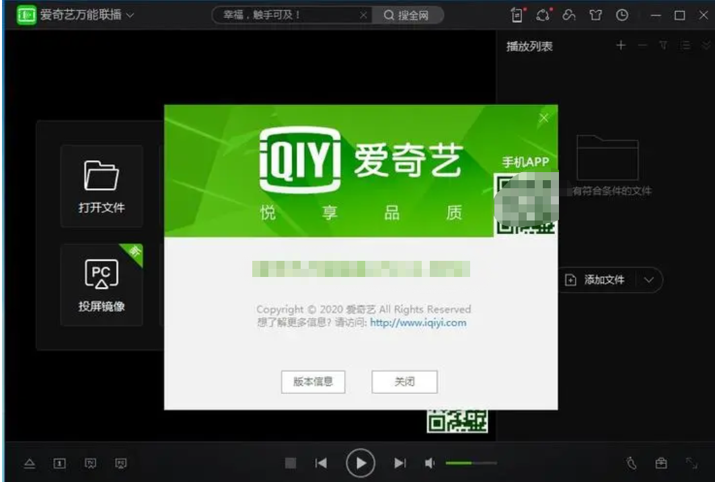
Task: Expand the 添加文件 dropdown arrow
Action: 649,280
